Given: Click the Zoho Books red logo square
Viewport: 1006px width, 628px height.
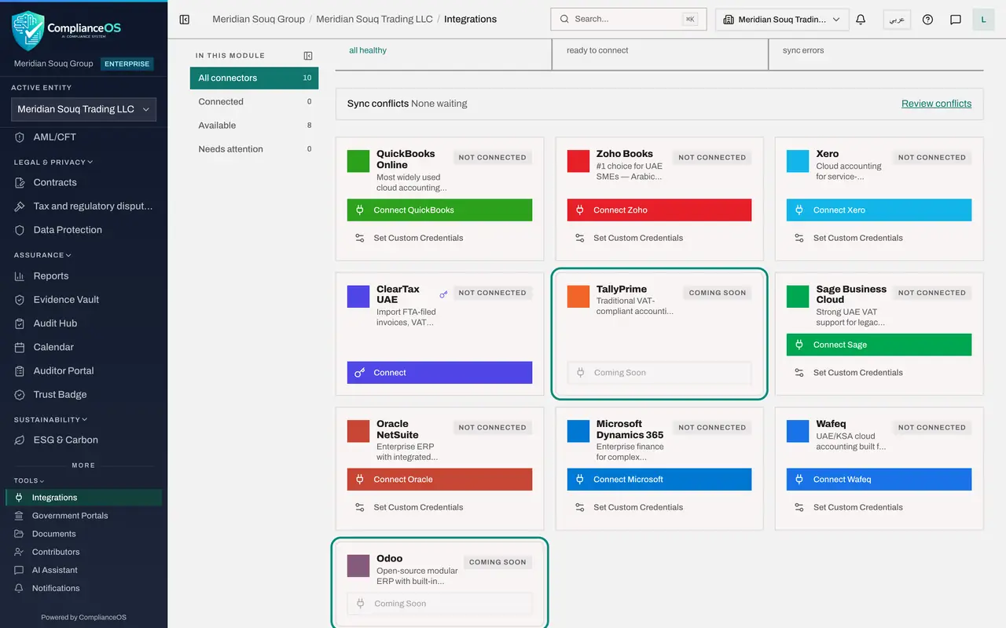Looking at the screenshot, I should tap(578, 161).
